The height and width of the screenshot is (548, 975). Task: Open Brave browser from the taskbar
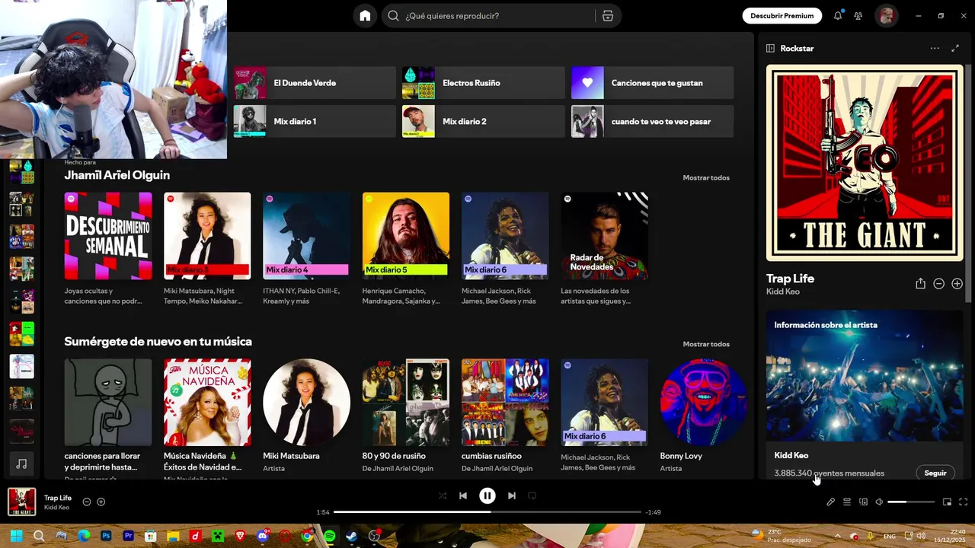(x=240, y=536)
